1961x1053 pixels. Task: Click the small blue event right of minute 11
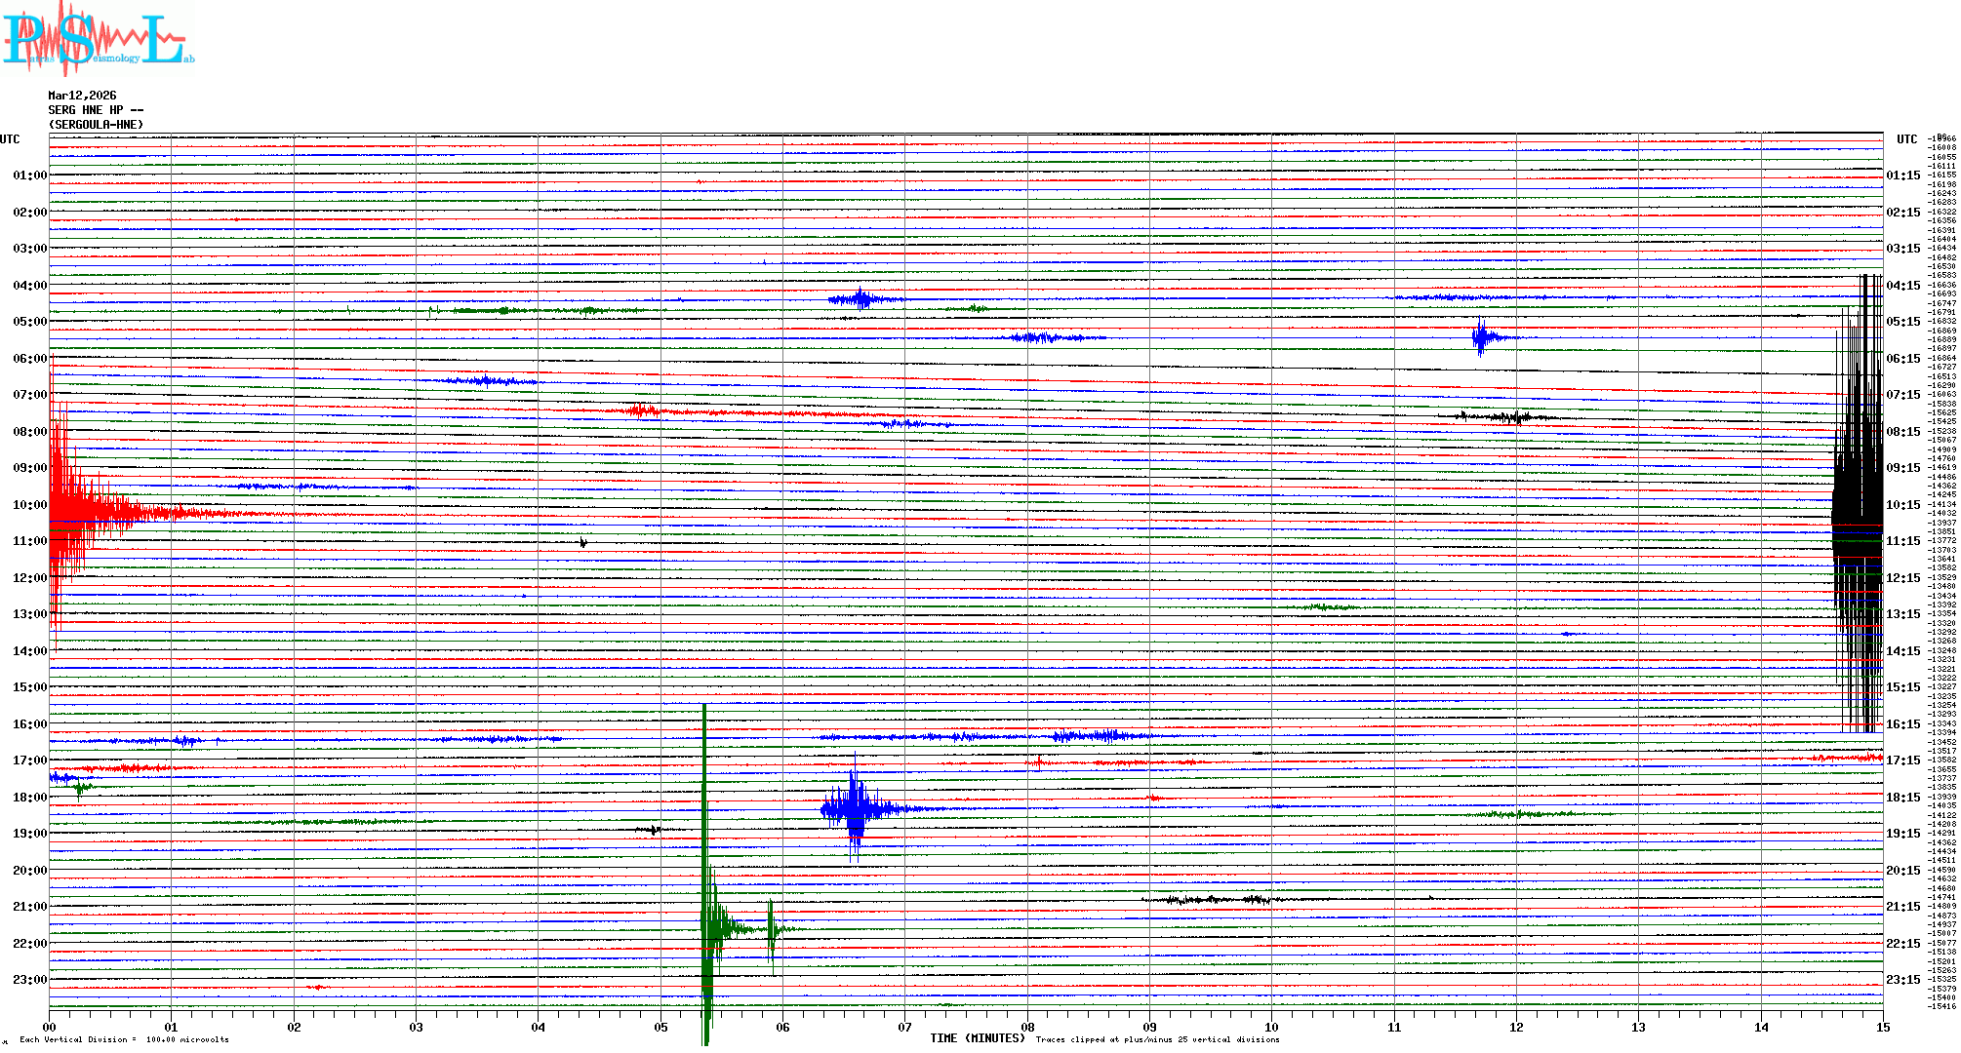click(x=1483, y=337)
